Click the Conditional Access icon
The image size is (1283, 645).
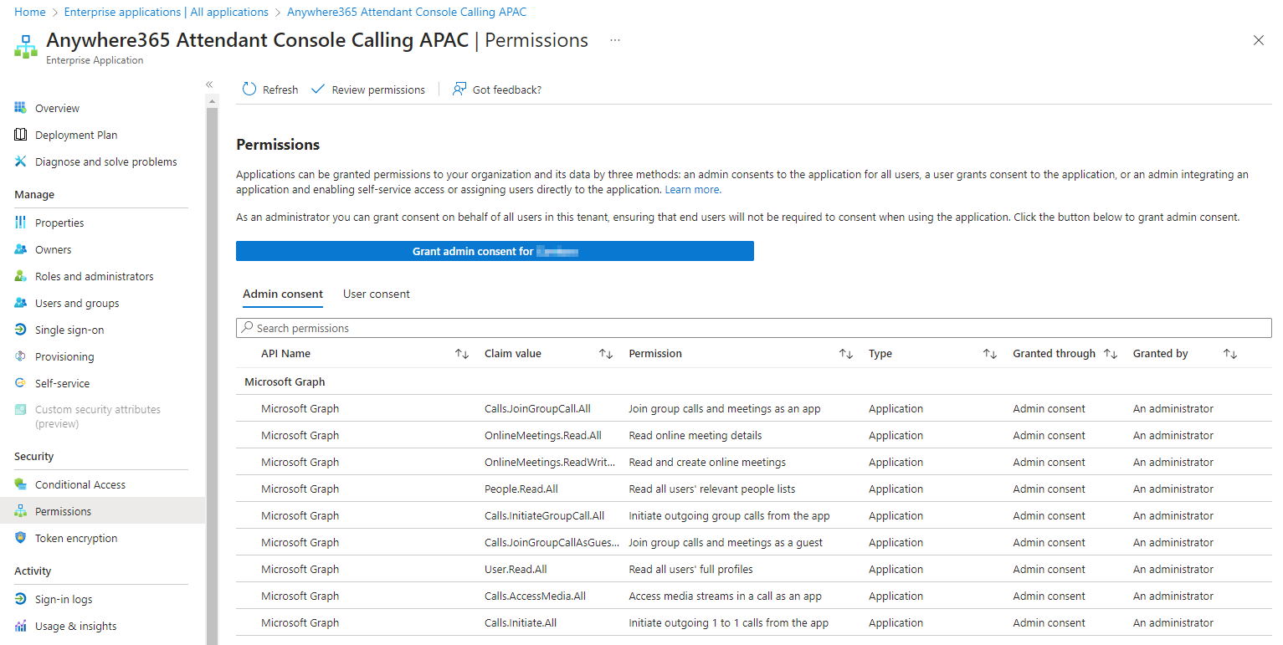[x=21, y=484]
